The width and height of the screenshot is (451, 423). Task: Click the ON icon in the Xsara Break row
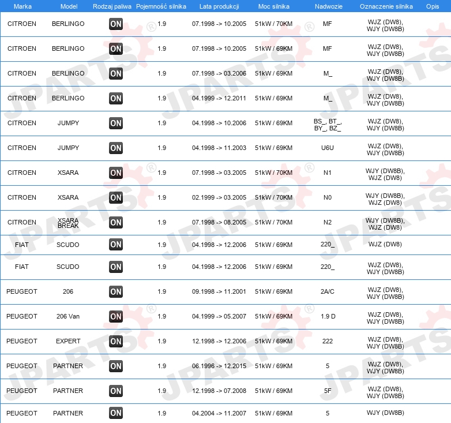116,222
